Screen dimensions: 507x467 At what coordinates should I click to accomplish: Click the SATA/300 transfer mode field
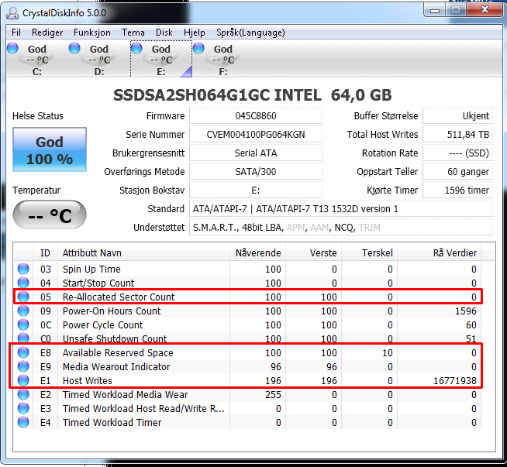[x=256, y=171]
